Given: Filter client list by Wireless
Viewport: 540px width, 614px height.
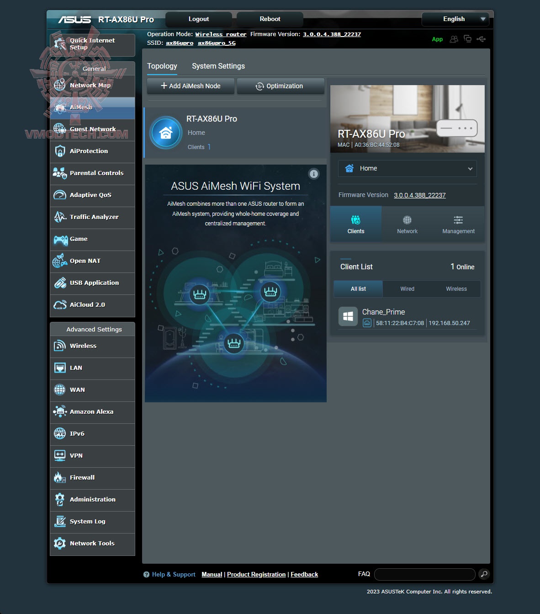Looking at the screenshot, I should (456, 289).
